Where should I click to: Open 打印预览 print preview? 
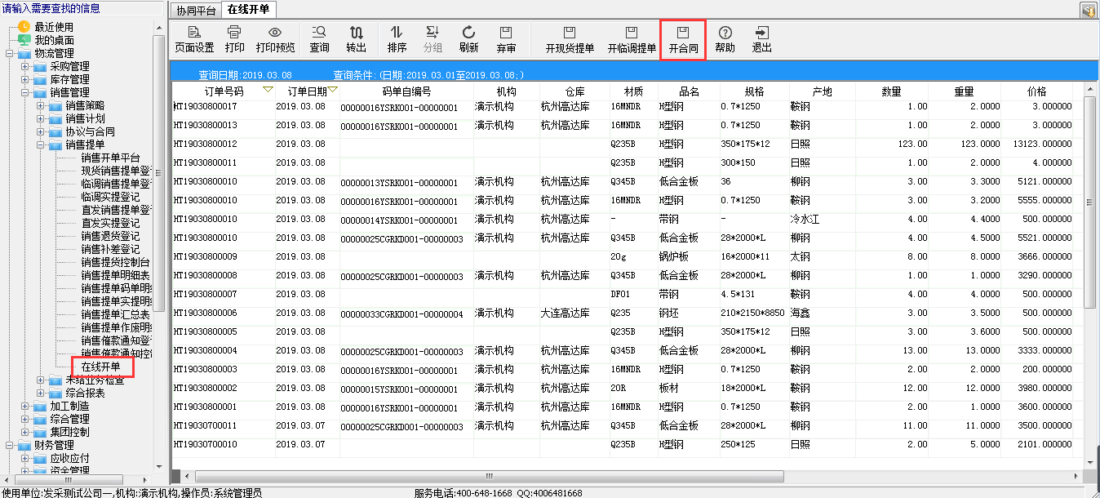[275, 39]
